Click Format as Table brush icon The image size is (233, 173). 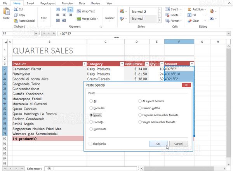(x=122, y=19)
